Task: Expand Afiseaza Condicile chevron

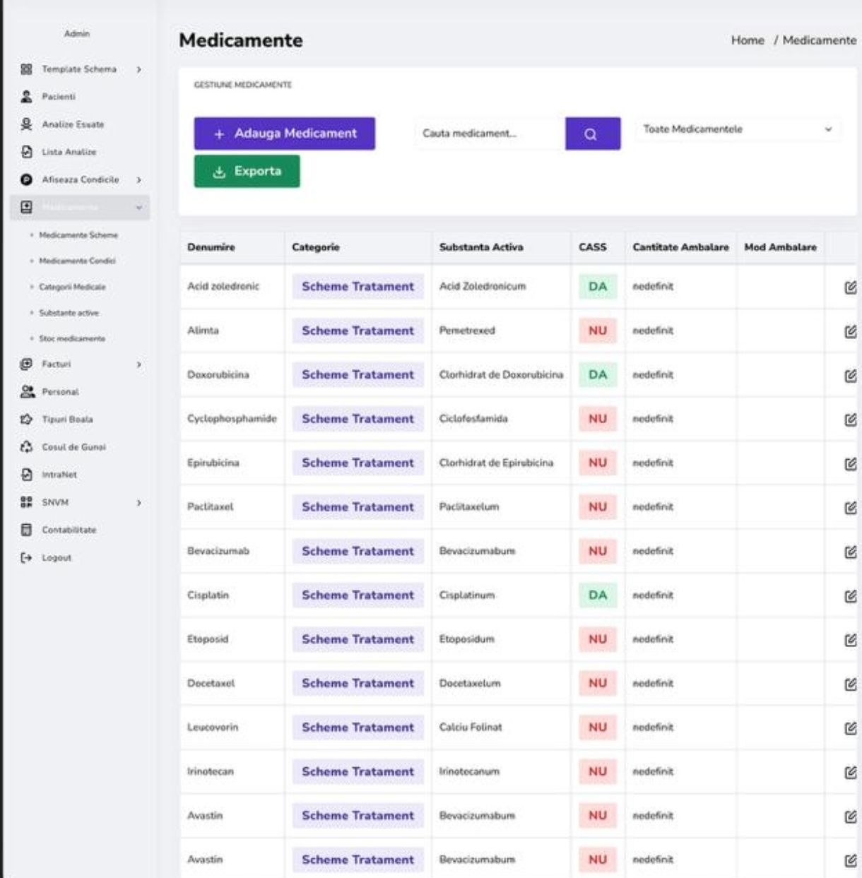Action: tap(139, 180)
